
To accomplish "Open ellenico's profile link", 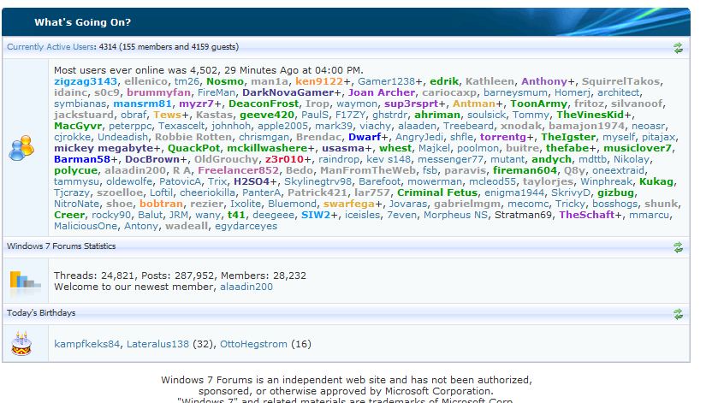I will (x=145, y=81).
